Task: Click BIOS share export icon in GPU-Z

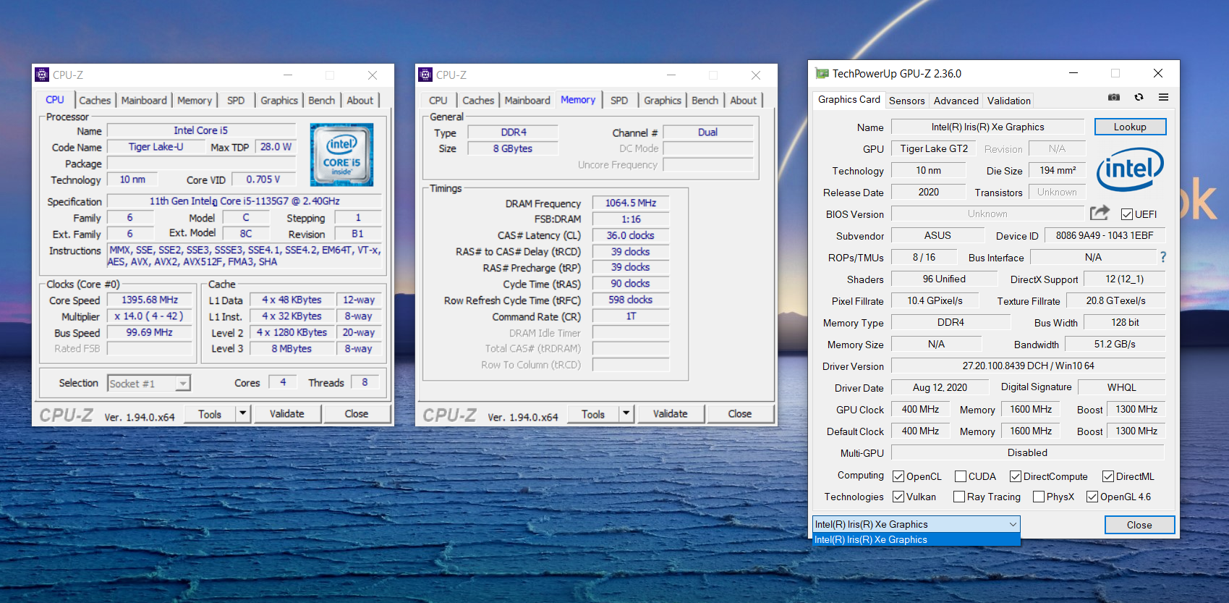Action: [1100, 212]
